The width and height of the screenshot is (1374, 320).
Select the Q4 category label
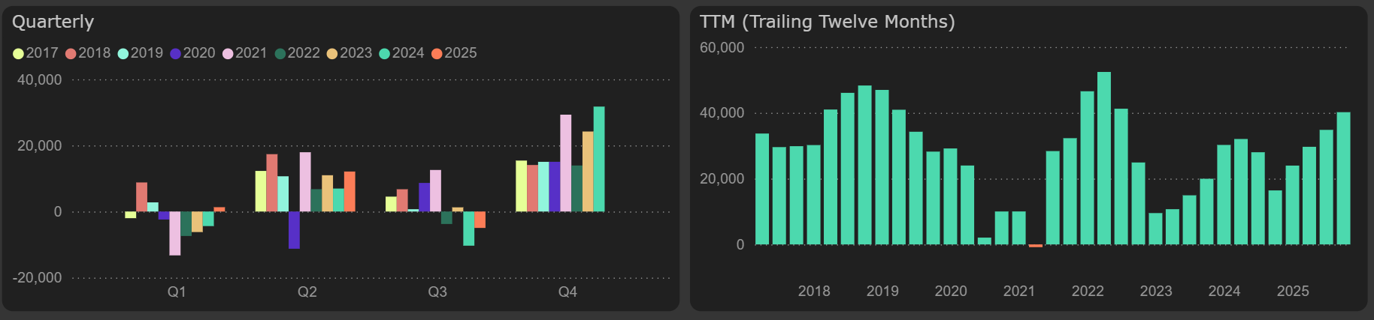(x=567, y=292)
